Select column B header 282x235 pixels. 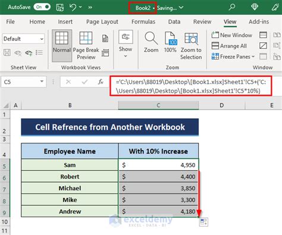tap(70, 105)
